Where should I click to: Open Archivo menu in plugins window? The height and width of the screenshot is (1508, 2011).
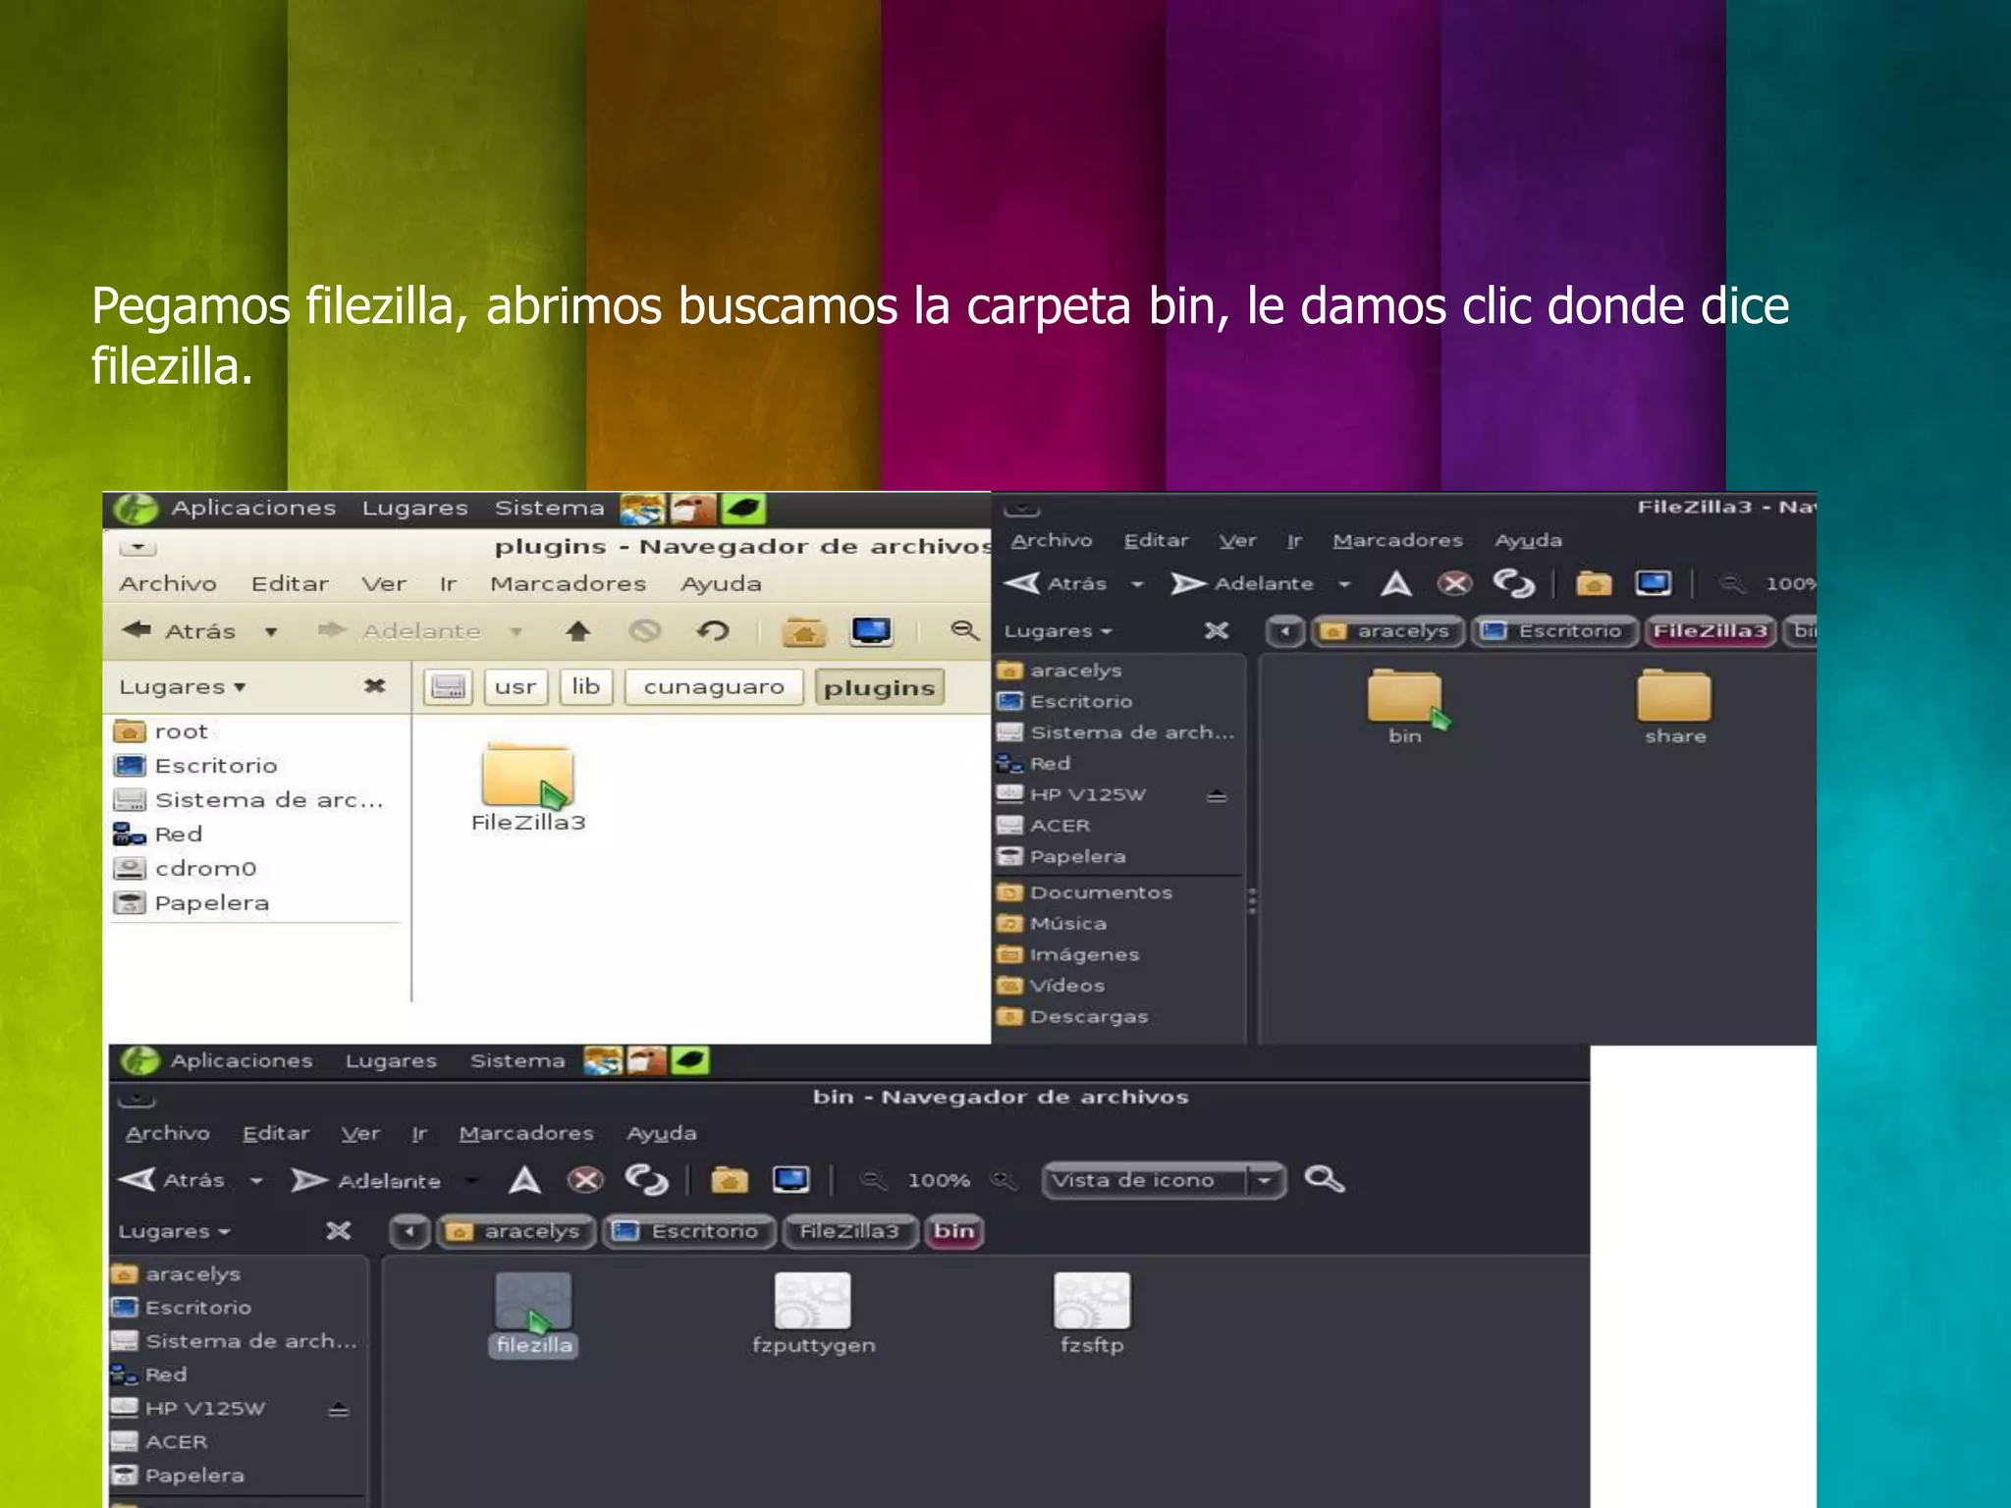168,584
